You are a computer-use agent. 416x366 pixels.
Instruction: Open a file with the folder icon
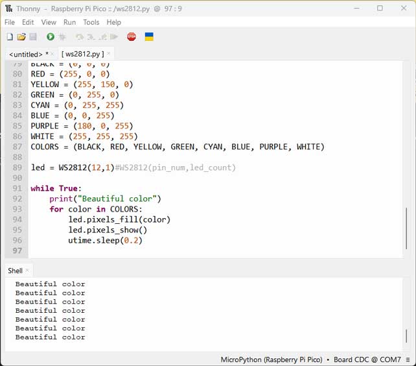click(21, 37)
